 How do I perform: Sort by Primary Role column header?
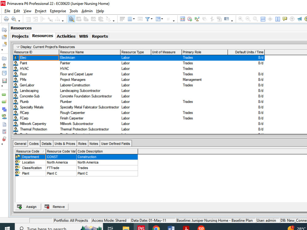tap(204, 52)
